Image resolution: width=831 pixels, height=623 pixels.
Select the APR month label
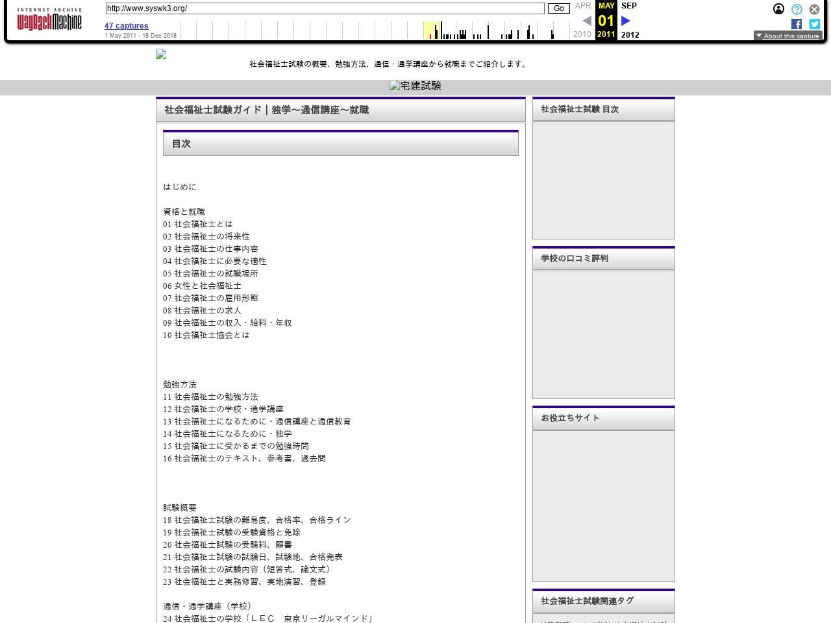pos(582,5)
